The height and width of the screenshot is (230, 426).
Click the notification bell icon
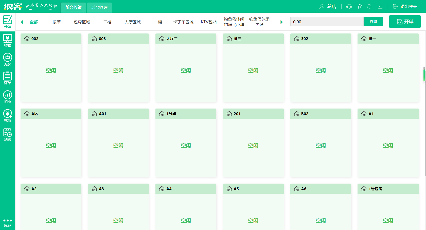[369, 7]
